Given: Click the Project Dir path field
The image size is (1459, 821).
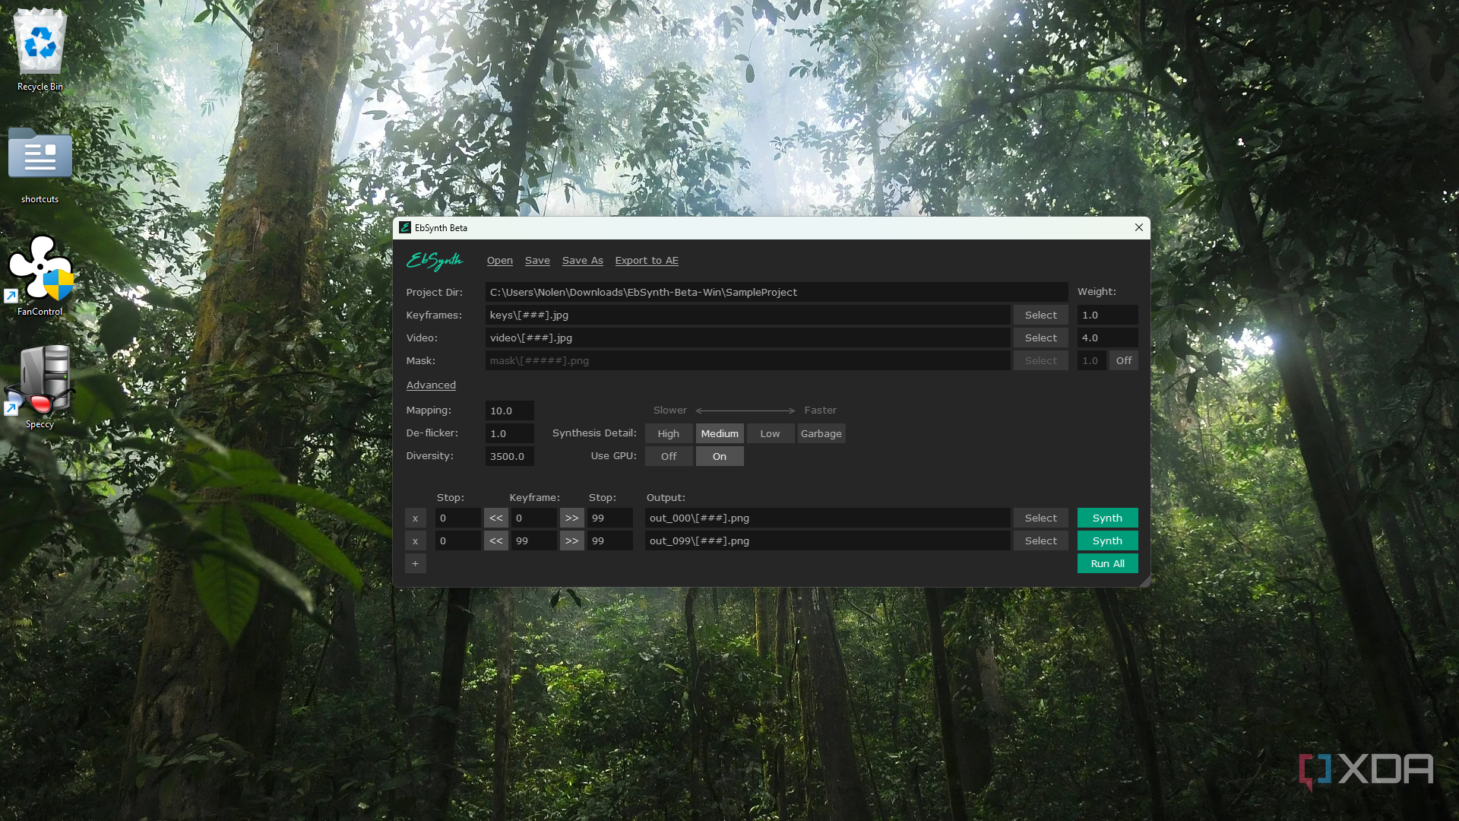Looking at the screenshot, I should 777,293.
